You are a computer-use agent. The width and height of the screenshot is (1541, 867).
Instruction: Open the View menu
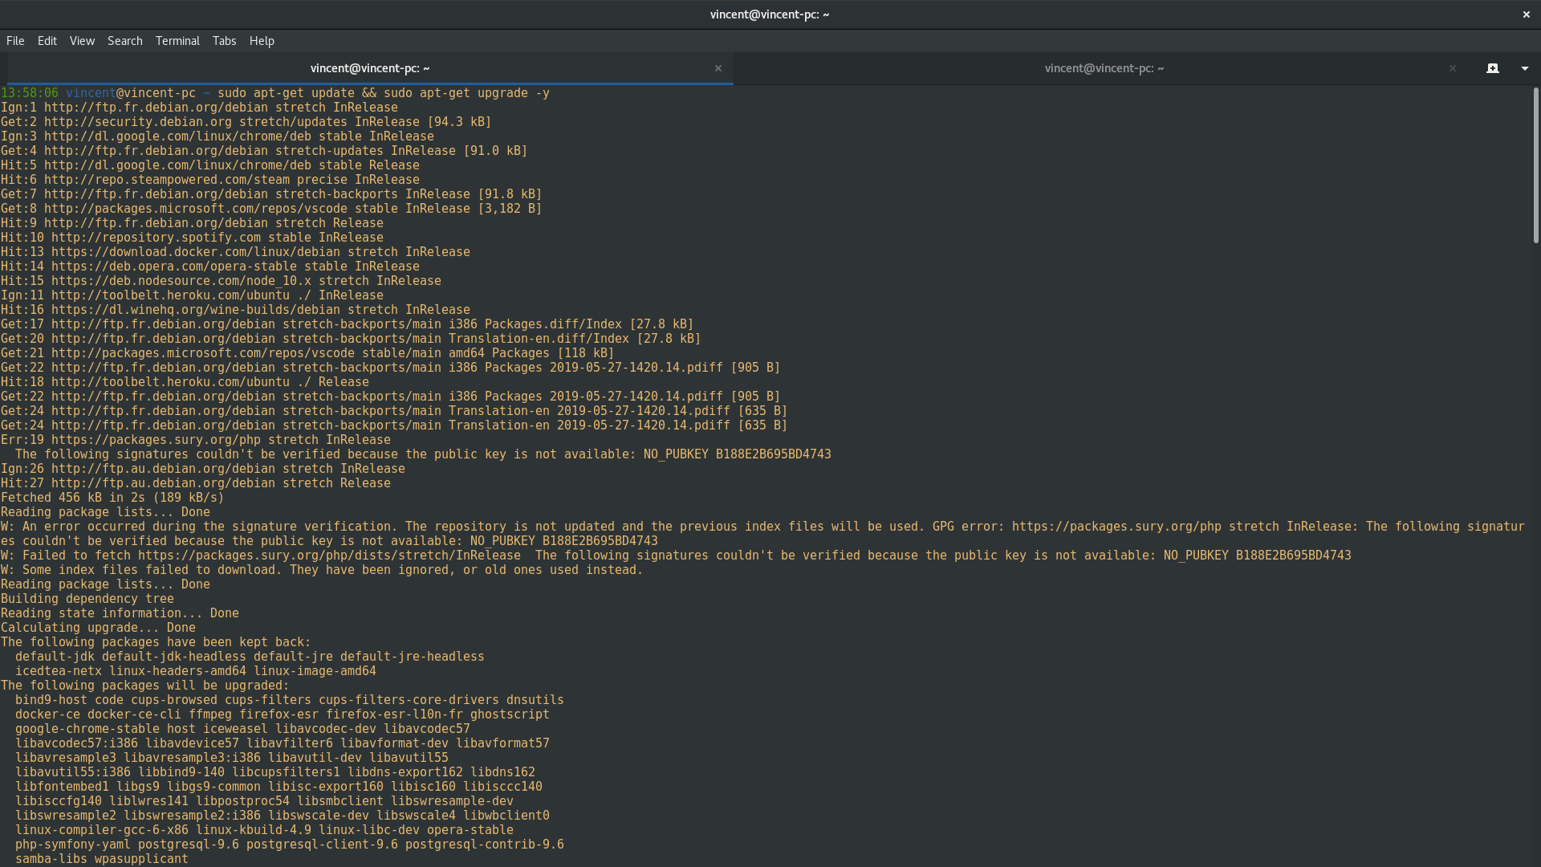pyautogui.click(x=82, y=41)
